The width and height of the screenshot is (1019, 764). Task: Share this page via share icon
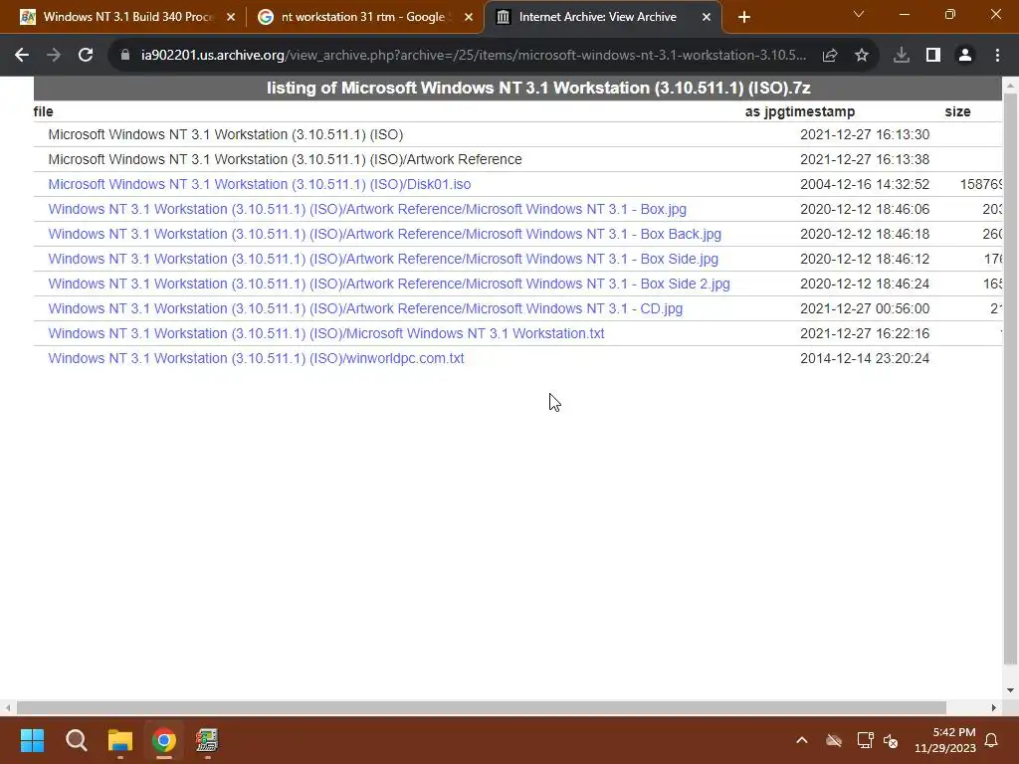(x=830, y=56)
